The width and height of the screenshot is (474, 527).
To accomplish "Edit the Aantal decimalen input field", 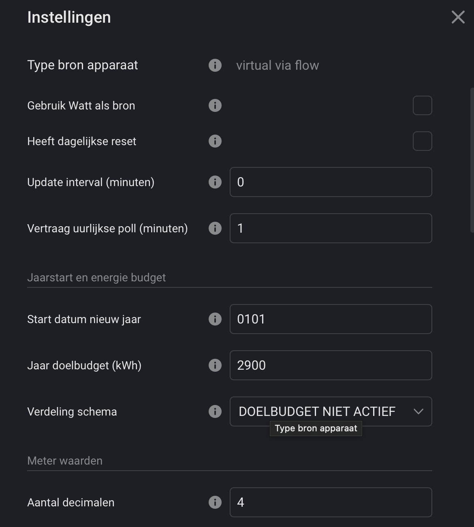I will coord(331,503).
